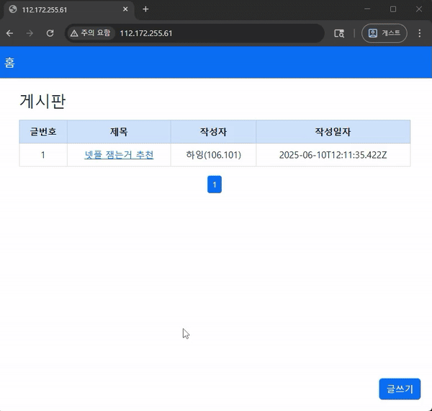
Task: Click the 글쓰기 button
Action: pyautogui.click(x=400, y=389)
